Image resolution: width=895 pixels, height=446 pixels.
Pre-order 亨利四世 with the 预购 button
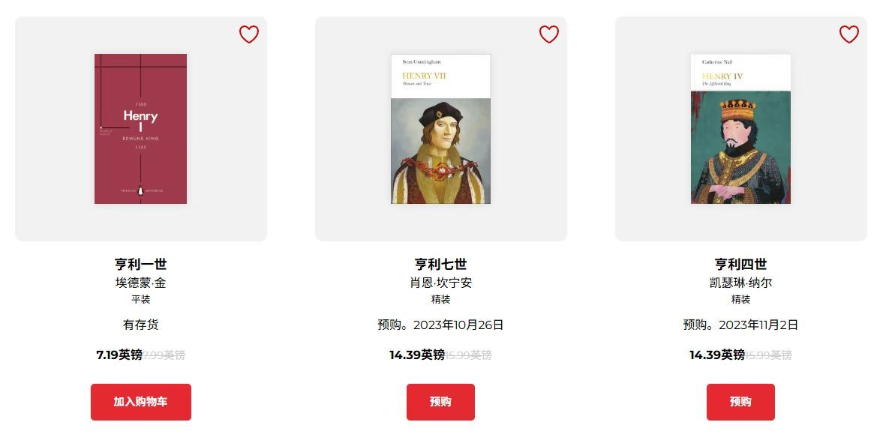point(741,402)
